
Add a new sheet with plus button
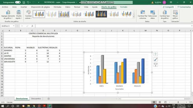(49, 99)
